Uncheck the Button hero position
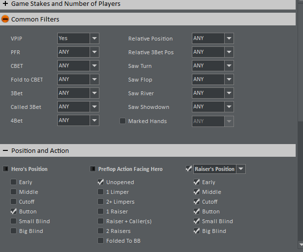Image resolution: width=303 pixels, height=252 pixels. click(13, 211)
